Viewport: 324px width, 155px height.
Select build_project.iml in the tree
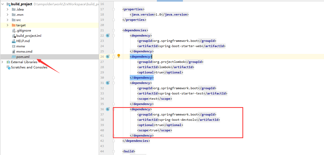tap(29, 36)
